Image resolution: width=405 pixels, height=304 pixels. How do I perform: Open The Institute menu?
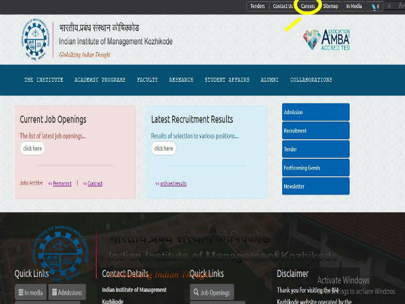pos(44,80)
